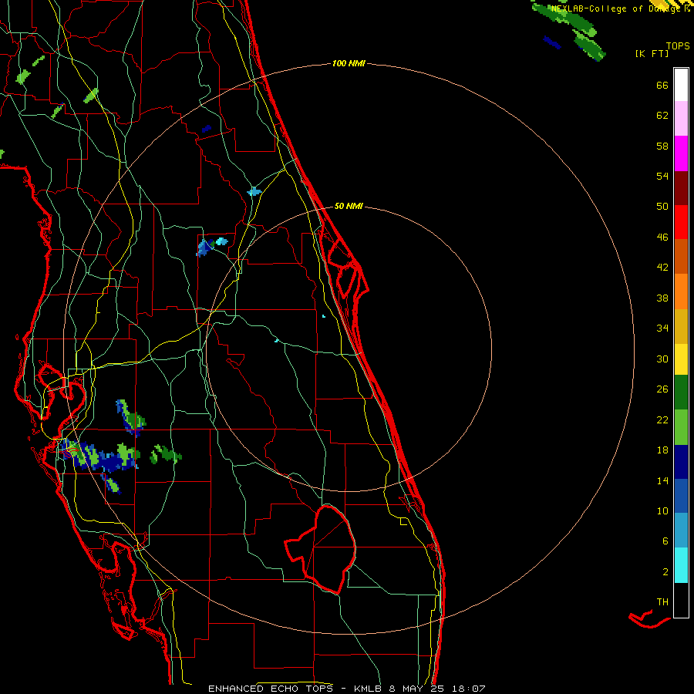694x694 pixels.
Task: Click the "10" scale value
Action: (x=662, y=510)
